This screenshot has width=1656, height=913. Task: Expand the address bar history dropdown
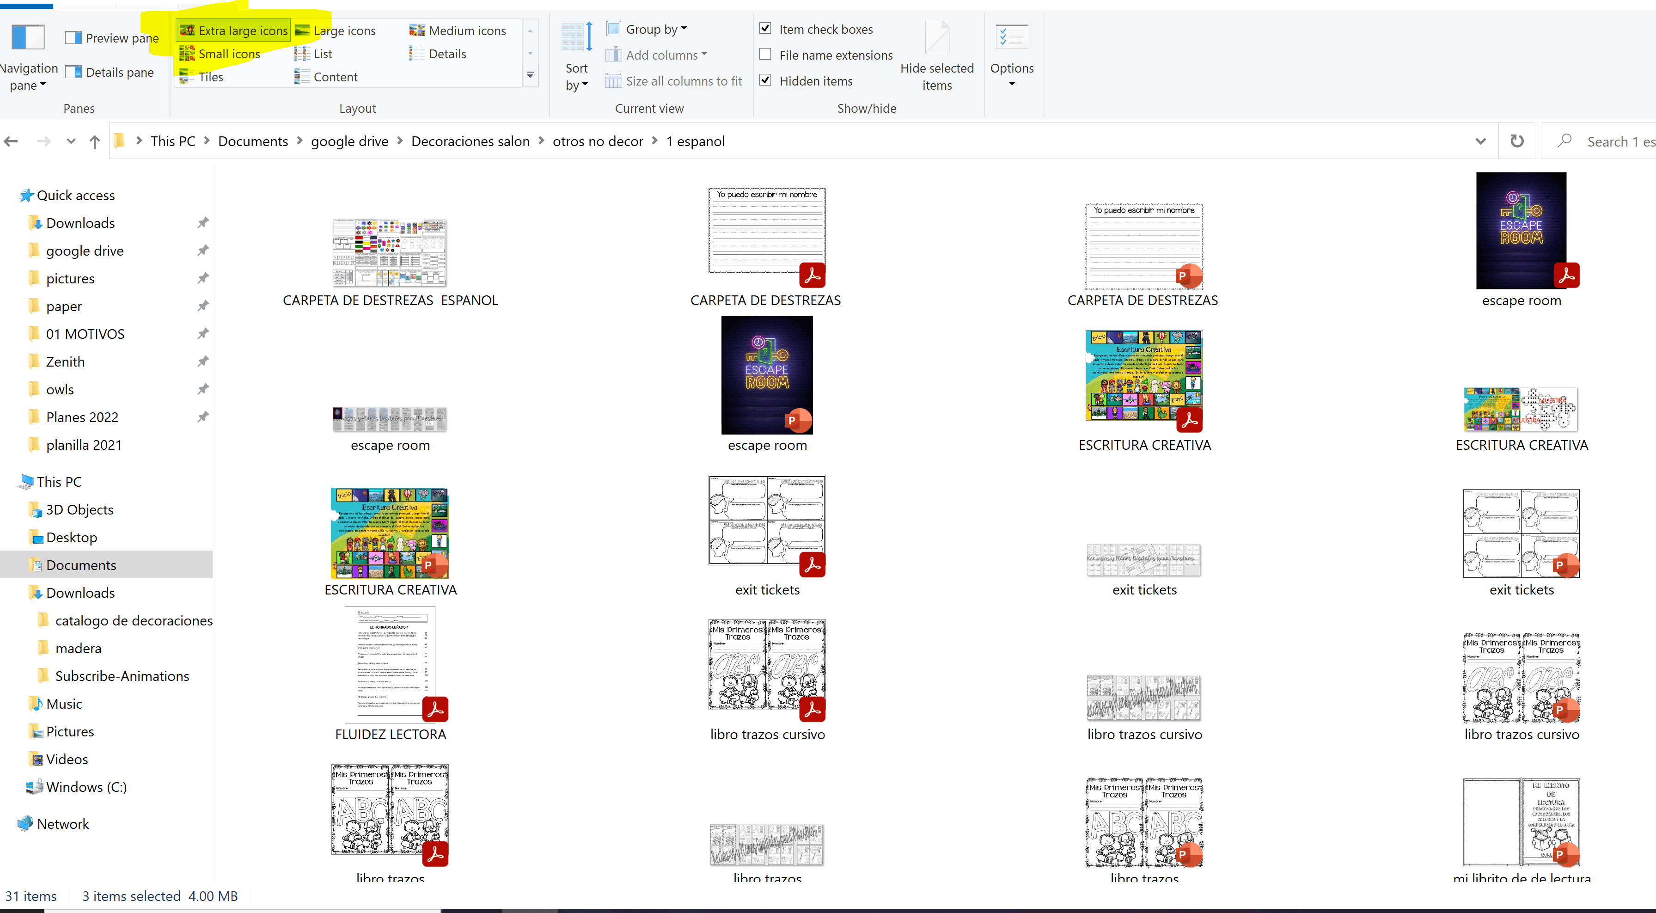pyautogui.click(x=1480, y=141)
